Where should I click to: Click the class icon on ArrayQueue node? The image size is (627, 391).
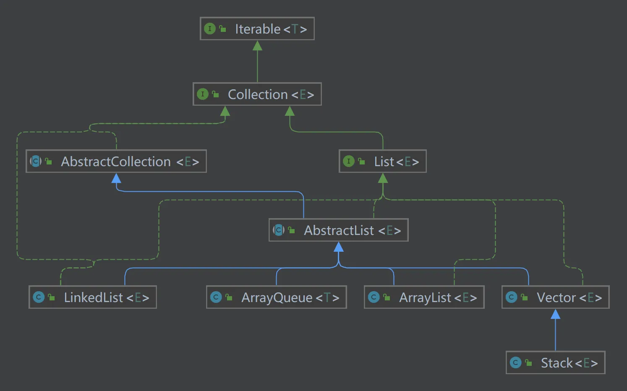click(x=216, y=297)
